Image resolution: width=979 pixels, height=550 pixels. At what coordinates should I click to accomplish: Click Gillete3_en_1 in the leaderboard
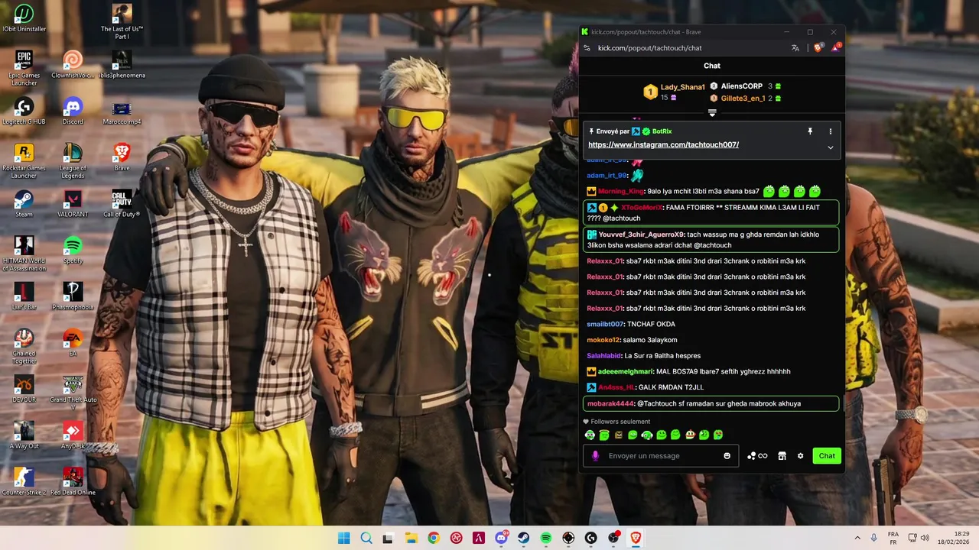(x=743, y=98)
